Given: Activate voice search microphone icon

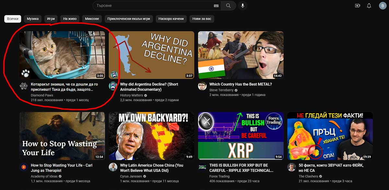Looking at the screenshot, I should tap(242, 6).
